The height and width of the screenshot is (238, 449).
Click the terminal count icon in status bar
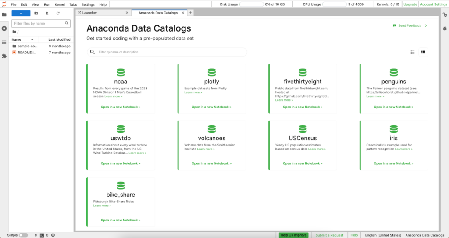point(42,235)
